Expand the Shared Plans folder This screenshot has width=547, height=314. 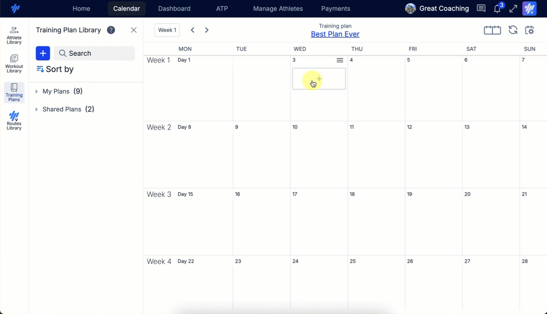[37, 109]
